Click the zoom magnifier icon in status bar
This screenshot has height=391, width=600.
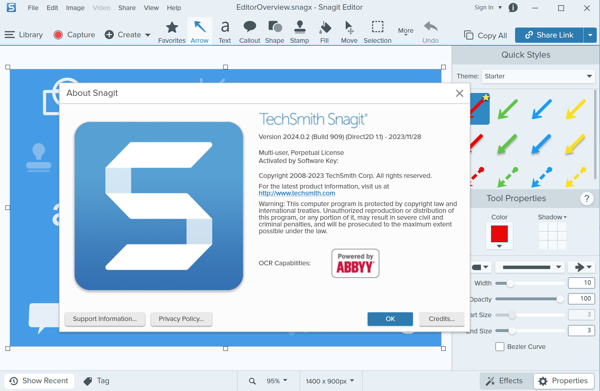click(x=252, y=381)
